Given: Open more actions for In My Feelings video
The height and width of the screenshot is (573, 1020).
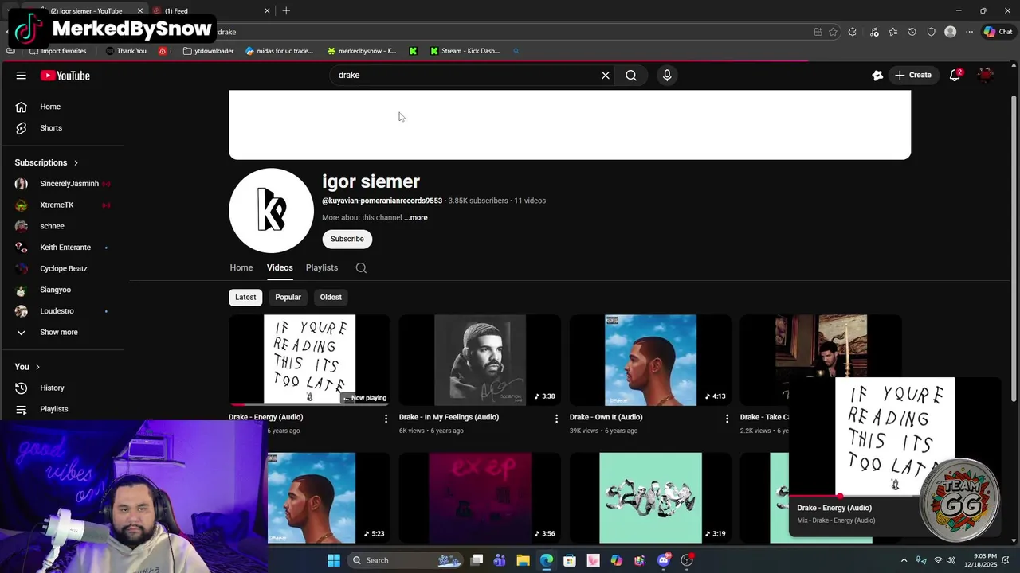Looking at the screenshot, I should tap(557, 419).
